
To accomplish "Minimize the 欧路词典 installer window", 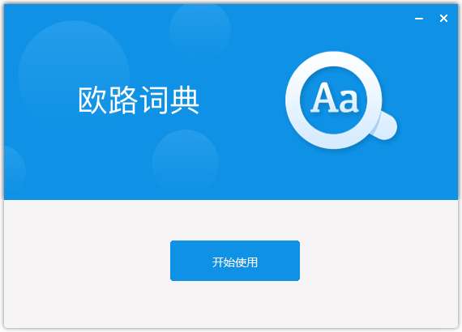I will 419,19.
